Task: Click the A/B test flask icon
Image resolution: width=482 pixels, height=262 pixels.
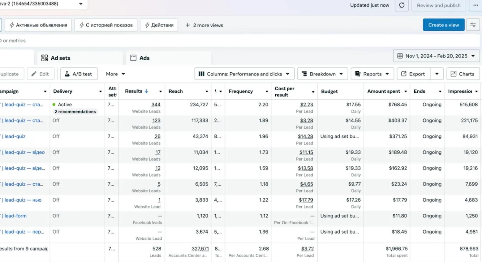Action: [x=67, y=74]
